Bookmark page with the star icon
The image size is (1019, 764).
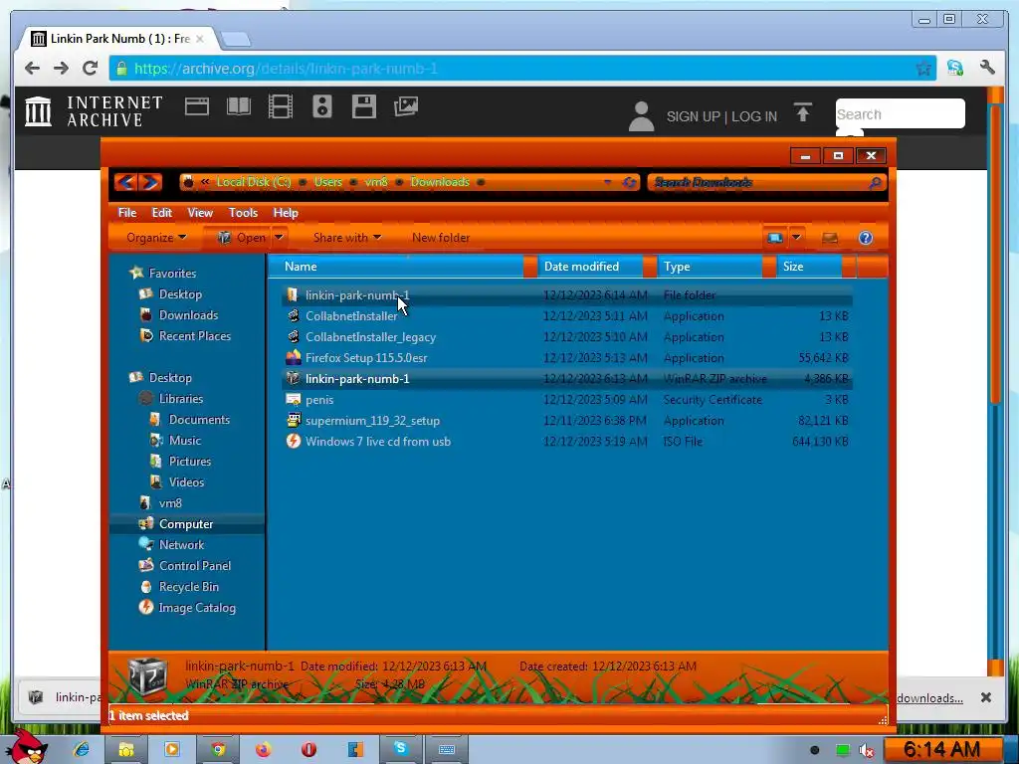[x=922, y=69]
